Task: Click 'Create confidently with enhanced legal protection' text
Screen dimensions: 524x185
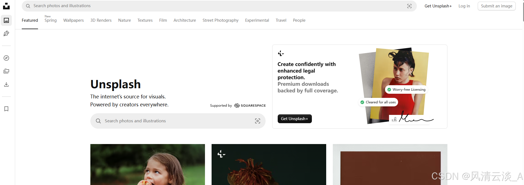Action: click(x=307, y=71)
